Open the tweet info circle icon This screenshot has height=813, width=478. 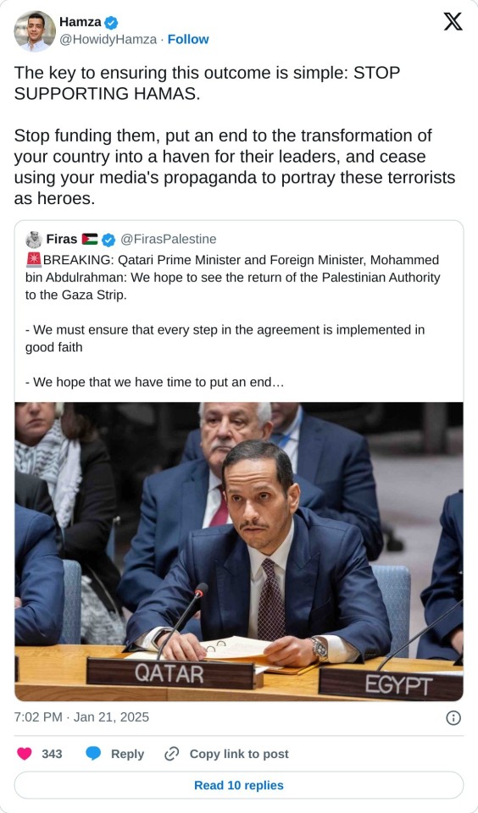453,717
